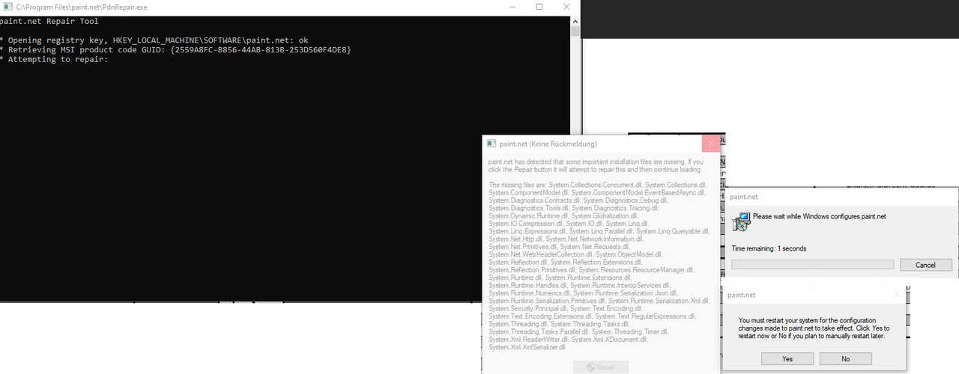Click the 'paint.net Repair Tool' console heading

[x=51, y=21]
